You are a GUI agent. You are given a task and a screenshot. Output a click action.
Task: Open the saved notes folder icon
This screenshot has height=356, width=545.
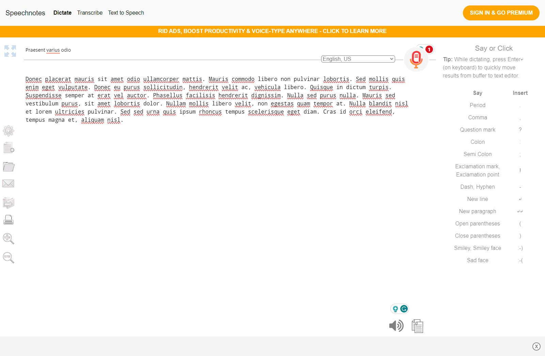pos(9,167)
